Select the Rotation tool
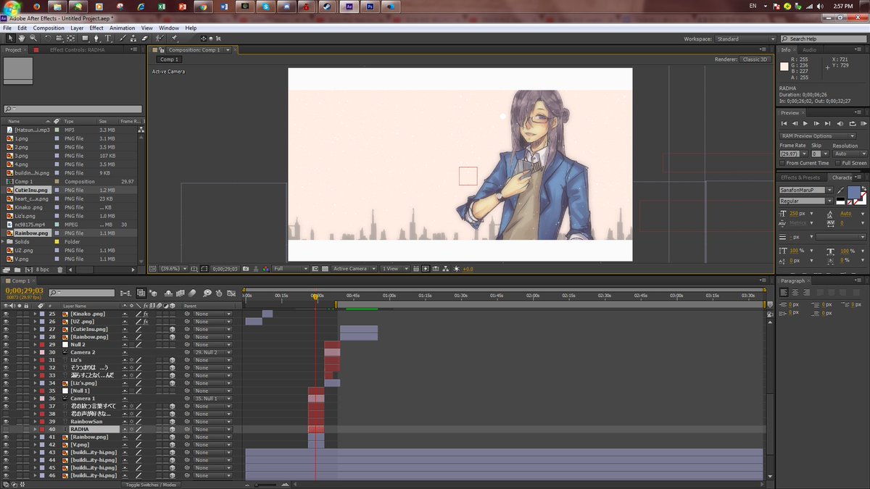 tap(46, 38)
